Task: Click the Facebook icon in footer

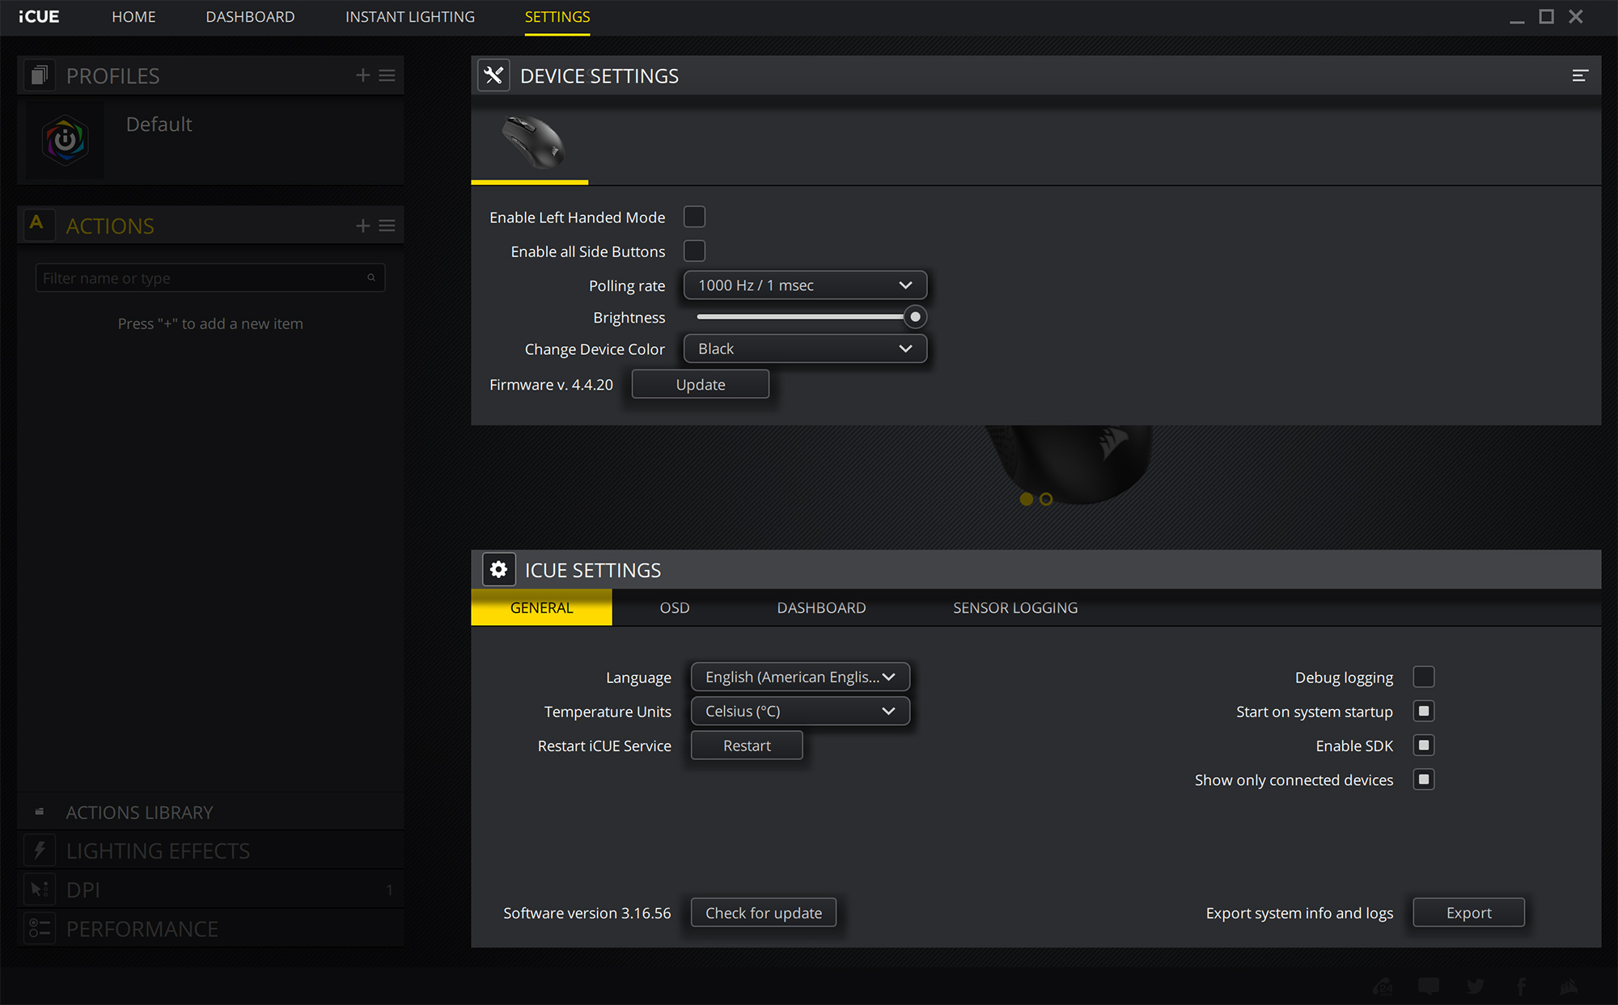Action: pos(1521,986)
